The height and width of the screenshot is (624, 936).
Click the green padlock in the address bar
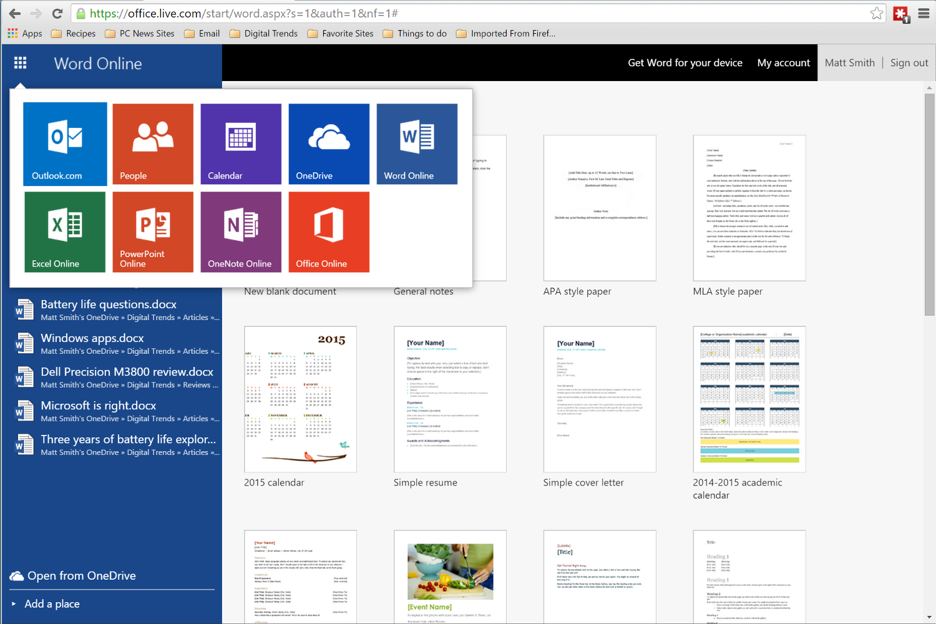click(x=80, y=13)
